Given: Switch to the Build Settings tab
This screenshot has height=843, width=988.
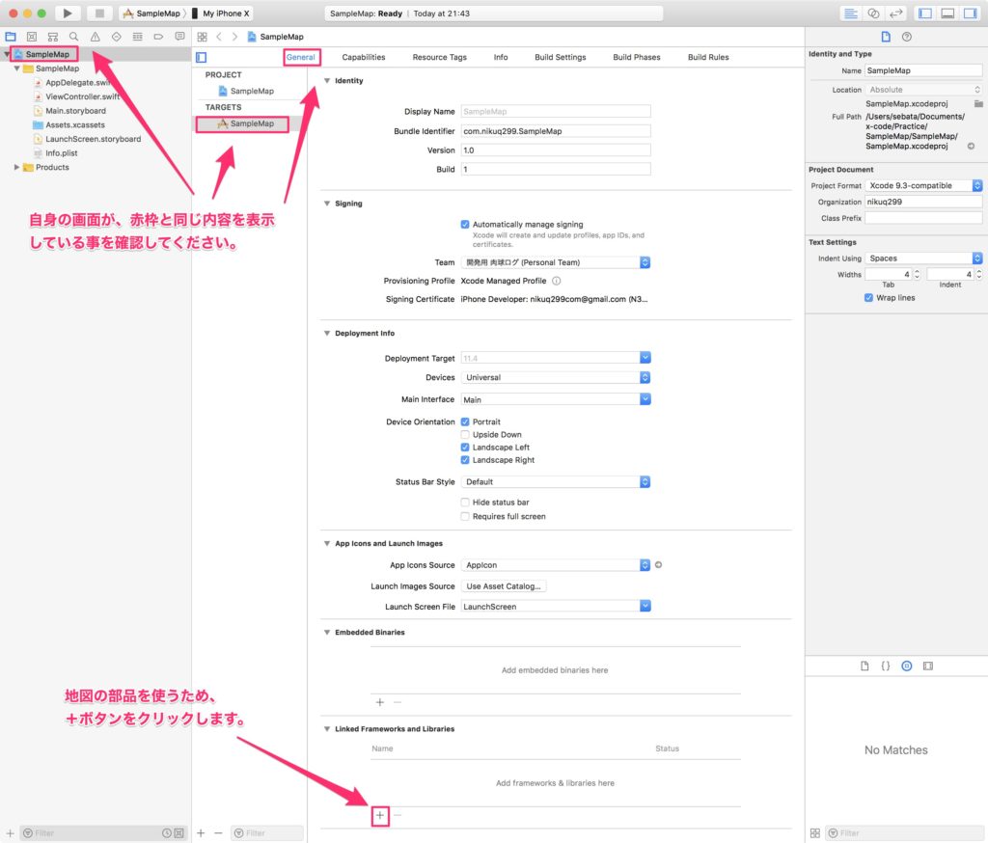Looking at the screenshot, I should pyautogui.click(x=561, y=57).
